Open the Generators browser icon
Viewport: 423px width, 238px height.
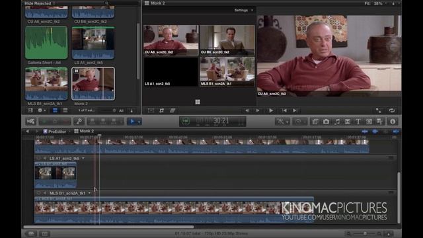click(x=369, y=122)
